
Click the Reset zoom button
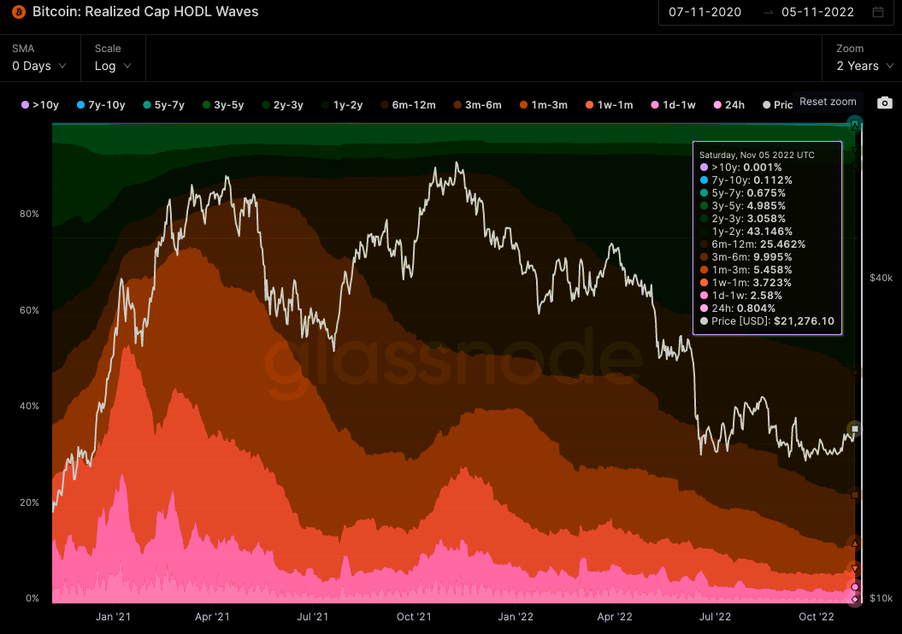click(828, 102)
